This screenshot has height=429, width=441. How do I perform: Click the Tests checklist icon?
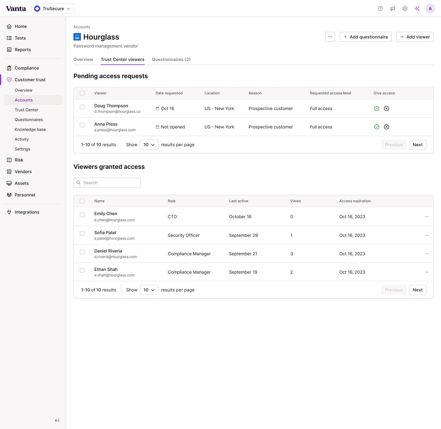(9, 38)
